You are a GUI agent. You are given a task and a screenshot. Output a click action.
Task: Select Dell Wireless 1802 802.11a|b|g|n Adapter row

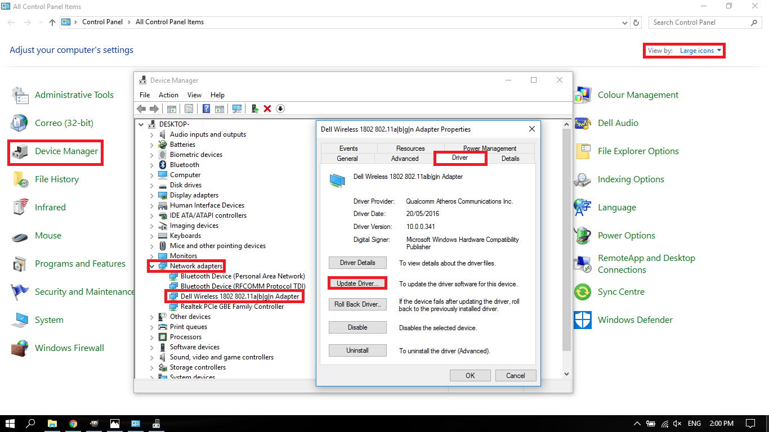point(235,296)
